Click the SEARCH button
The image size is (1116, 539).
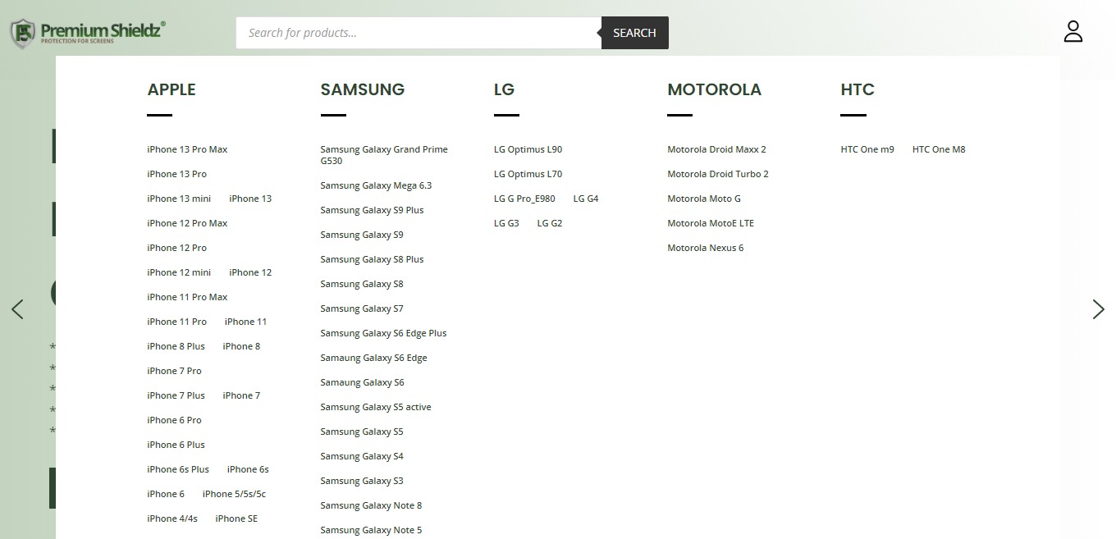(634, 33)
